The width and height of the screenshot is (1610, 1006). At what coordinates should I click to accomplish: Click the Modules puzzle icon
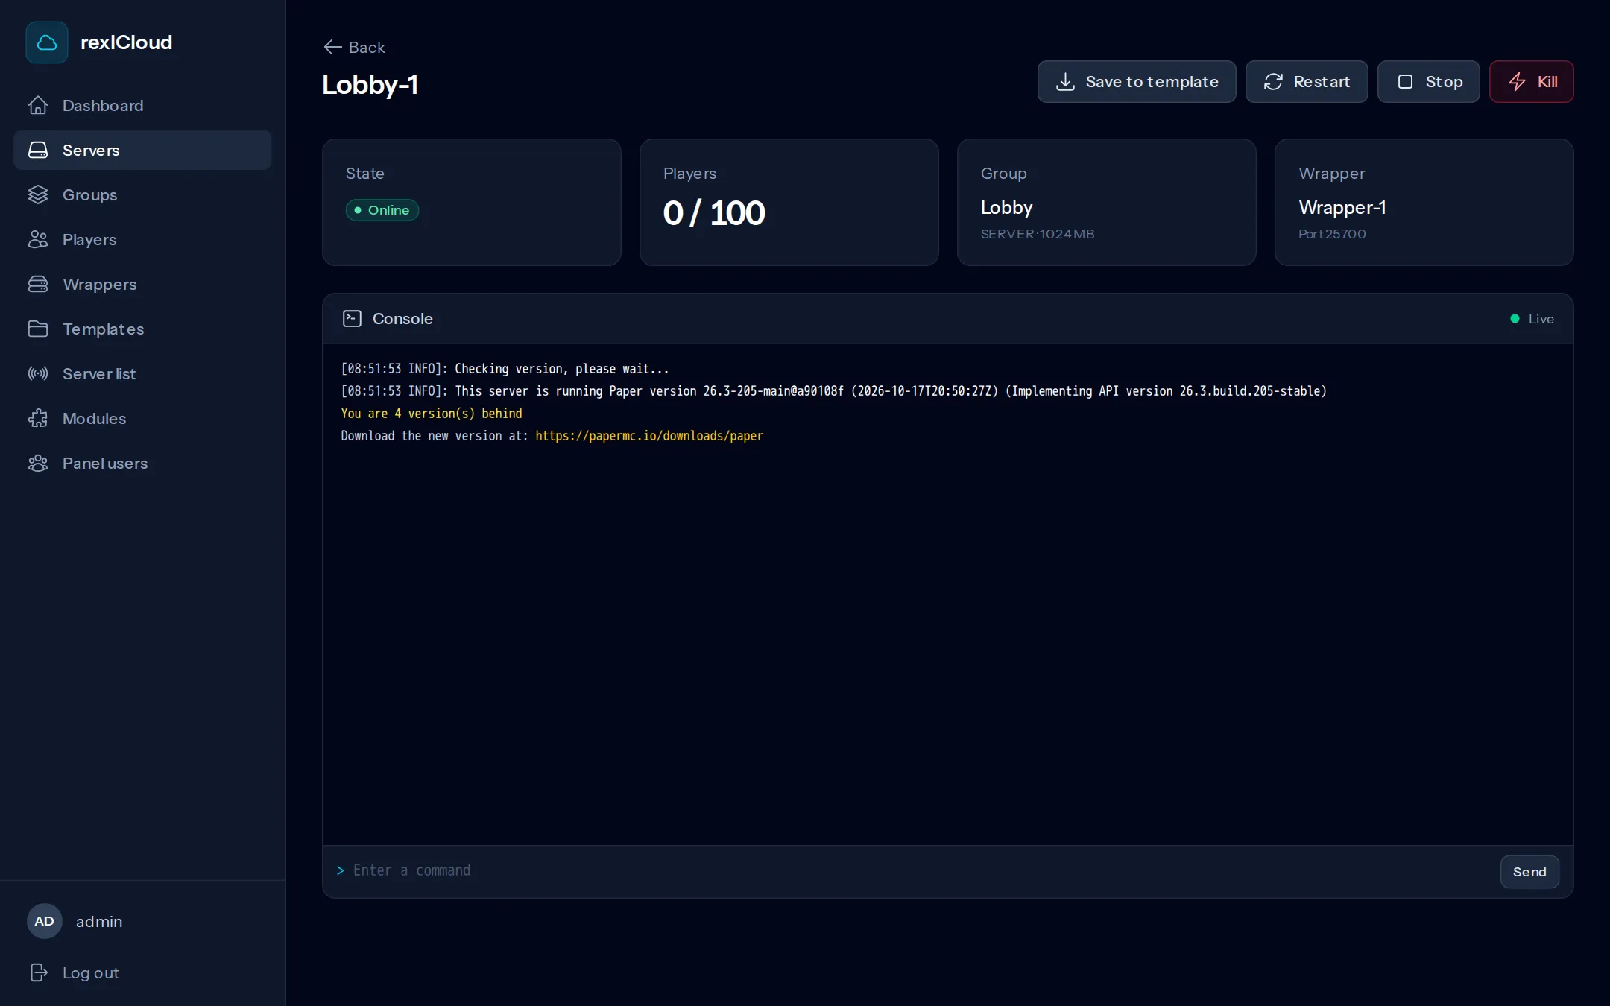pos(38,419)
